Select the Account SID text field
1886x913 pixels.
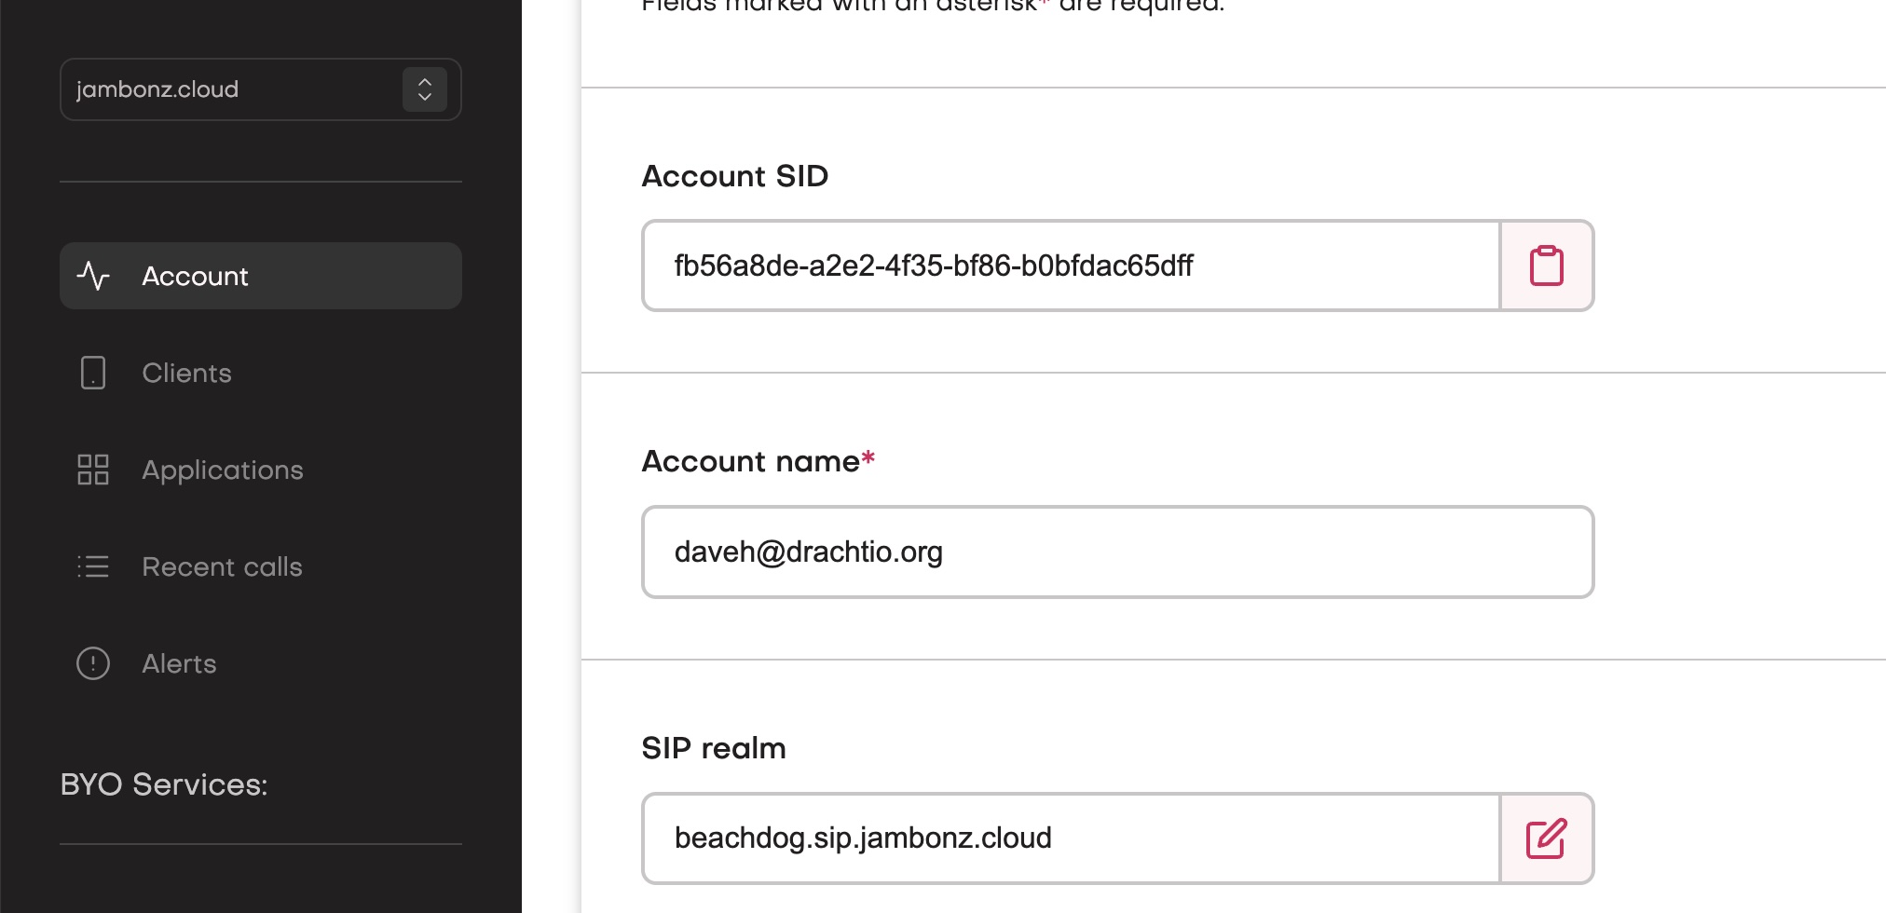pyautogui.click(x=1072, y=266)
